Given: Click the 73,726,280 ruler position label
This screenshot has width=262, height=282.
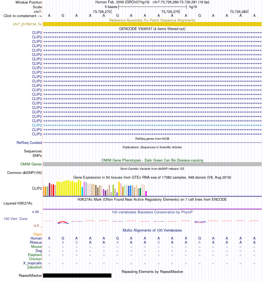Looking at the screenshot, I should coord(239,12).
